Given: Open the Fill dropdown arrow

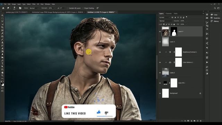Looking at the screenshot, I should point(186,24).
